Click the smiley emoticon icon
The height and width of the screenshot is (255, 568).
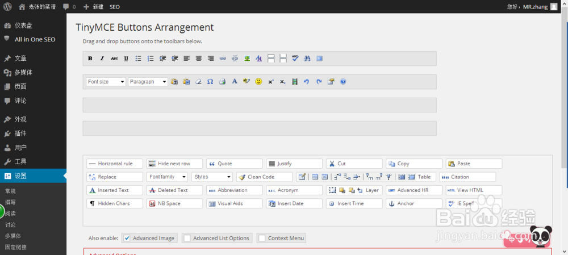tap(258, 82)
